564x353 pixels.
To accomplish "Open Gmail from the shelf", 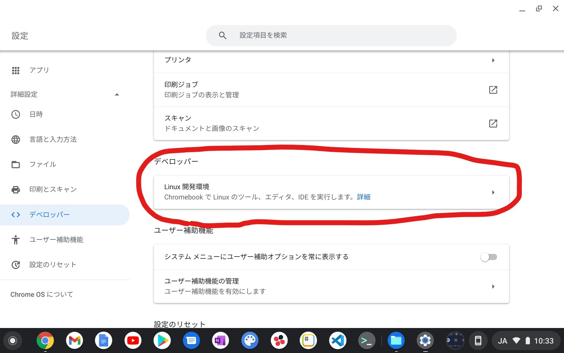I will coord(75,340).
